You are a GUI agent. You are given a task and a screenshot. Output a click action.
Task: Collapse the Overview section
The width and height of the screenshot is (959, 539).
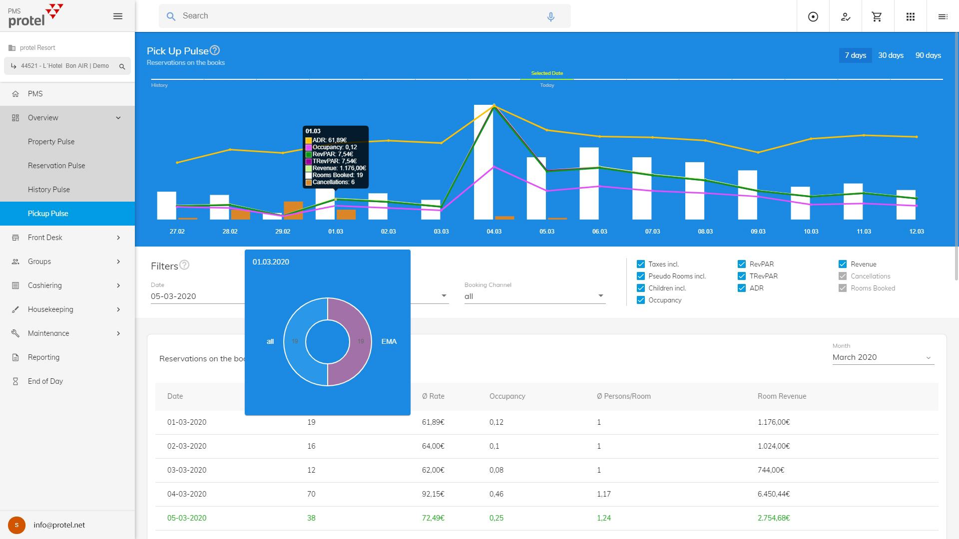click(x=118, y=118)
